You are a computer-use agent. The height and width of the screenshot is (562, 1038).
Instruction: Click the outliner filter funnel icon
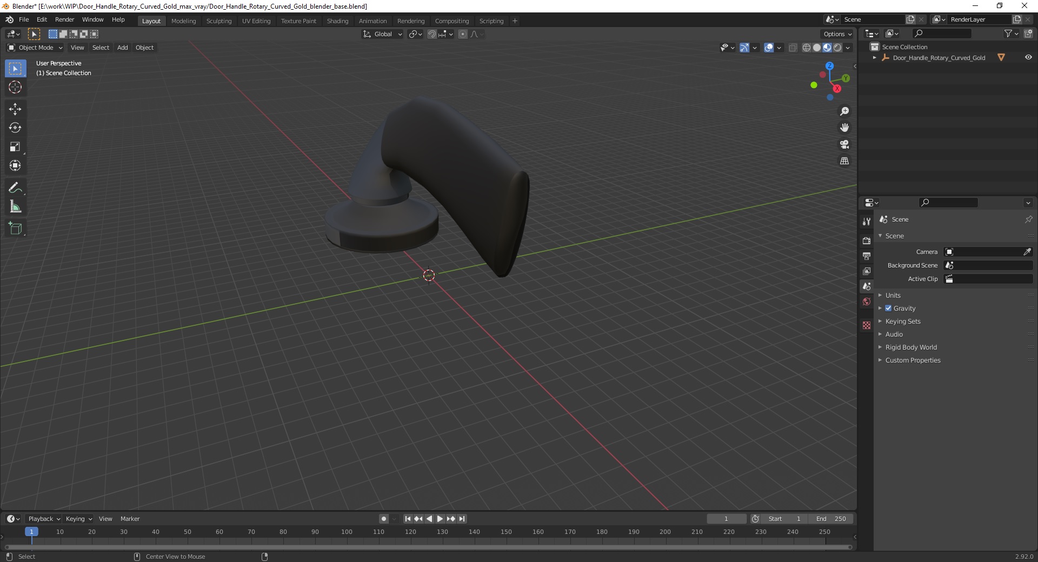coord(1008,34)
